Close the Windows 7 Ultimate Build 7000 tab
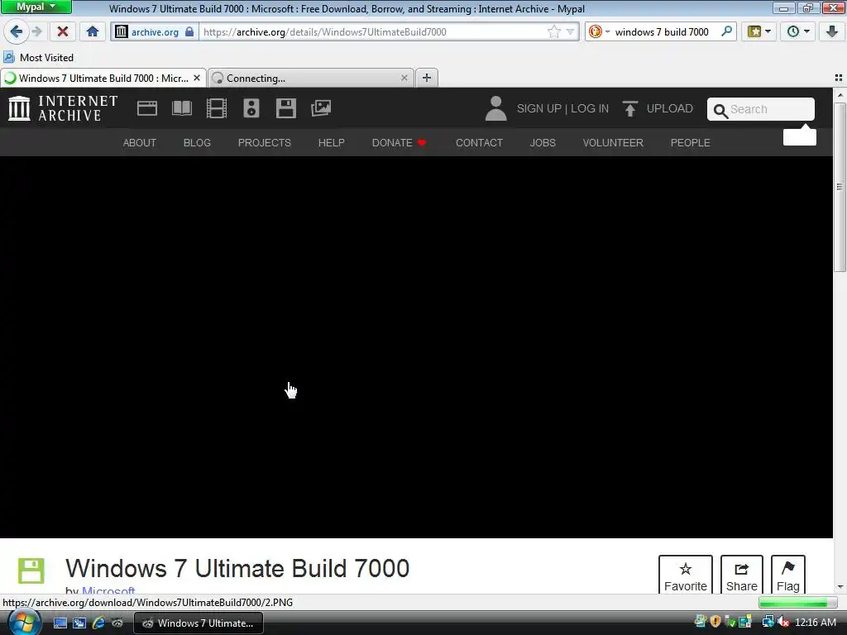 point(197,79)
